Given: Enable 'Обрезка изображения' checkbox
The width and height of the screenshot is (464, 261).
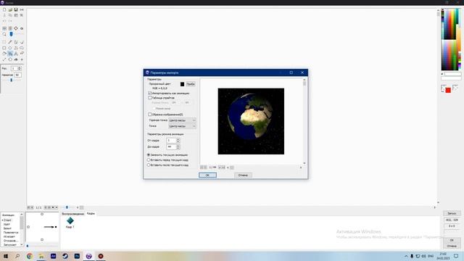Looking at the screenshot, I should [150, 115].
